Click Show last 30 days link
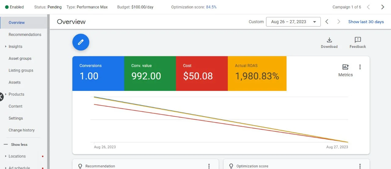 [x=366, y=22]
